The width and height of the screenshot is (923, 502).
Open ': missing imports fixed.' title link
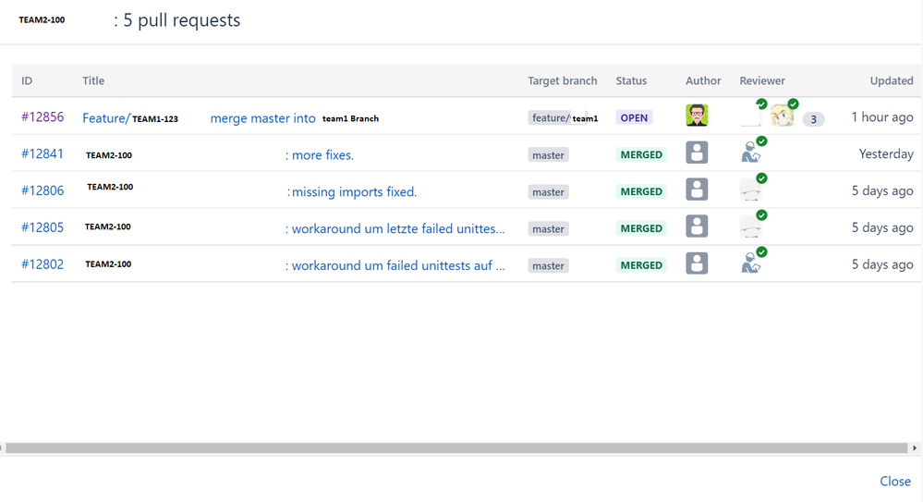point(352,192)
